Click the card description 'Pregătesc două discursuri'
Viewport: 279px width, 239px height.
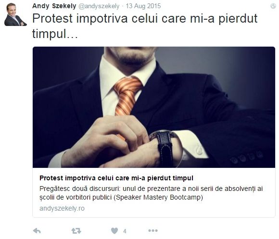coord(151,193)
